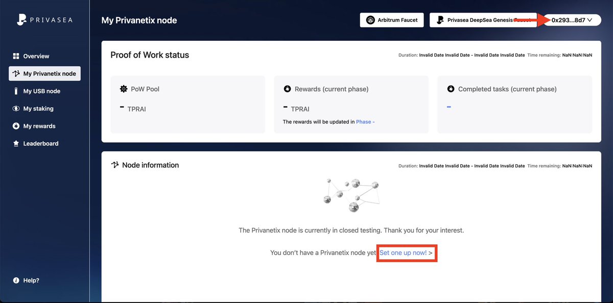This screenshot has height=303, width=613.
Task: Click the My staking icon
Action: (x=16, y=109)
